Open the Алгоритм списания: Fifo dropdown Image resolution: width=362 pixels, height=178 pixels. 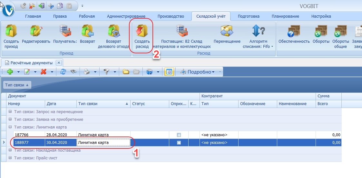pos(261,44)
